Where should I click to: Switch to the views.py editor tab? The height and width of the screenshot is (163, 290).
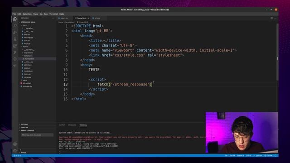[64, 18]
